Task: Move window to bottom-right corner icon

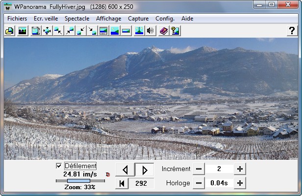Action: pos(92,31)
